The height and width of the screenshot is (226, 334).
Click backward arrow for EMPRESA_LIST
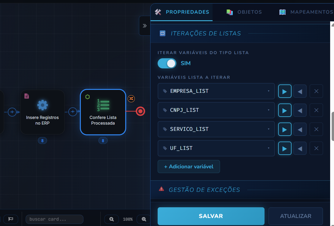[x=300, y=91]
